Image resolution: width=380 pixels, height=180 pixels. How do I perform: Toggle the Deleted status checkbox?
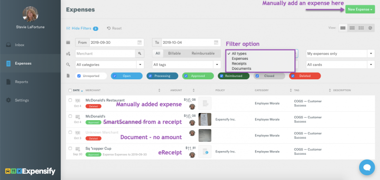tap(293, 76)
